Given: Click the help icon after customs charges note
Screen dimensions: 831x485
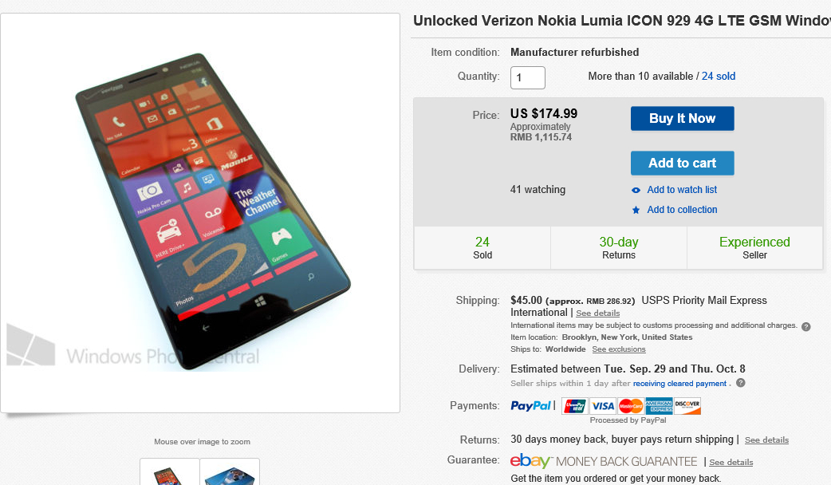Looking at the screenshot, I should 805,326.
